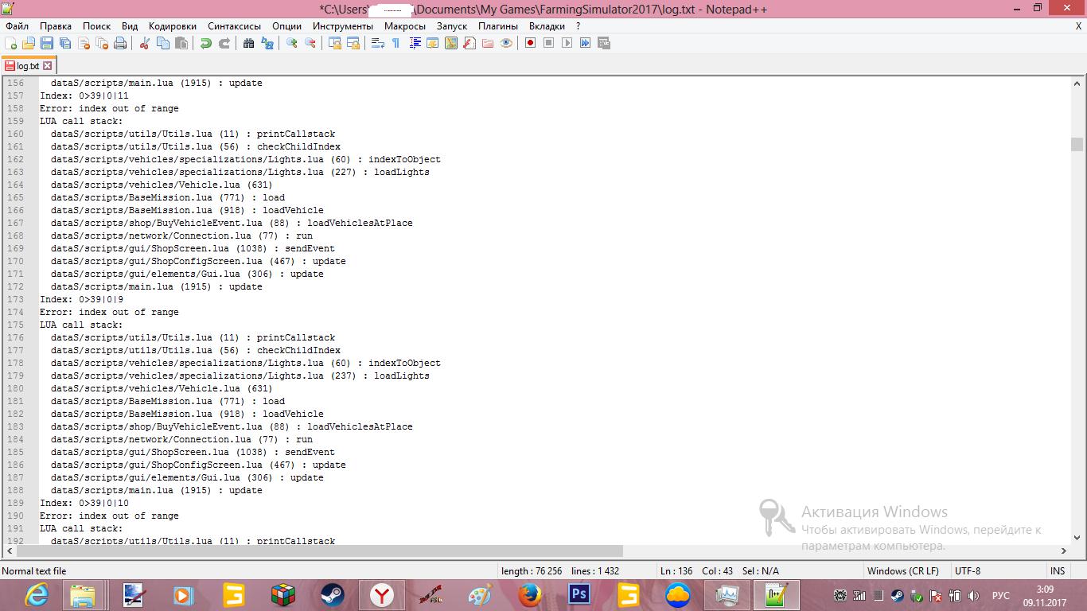This screenshot has height=611, width=1087.
Task: Toggle INS insert mode in status bar
Action: (1057, 570)
